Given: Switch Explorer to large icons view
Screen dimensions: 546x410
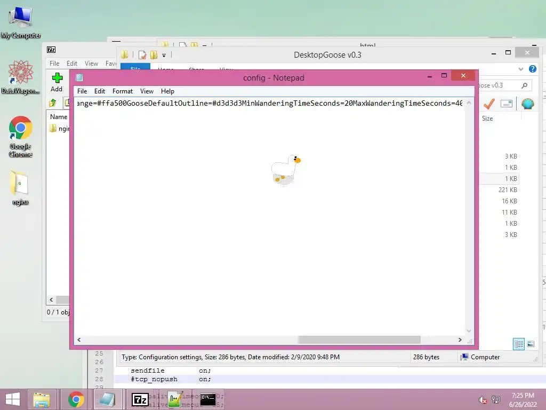Looking at the screenshot, I should pyautogui.click(x=531, y=344).
